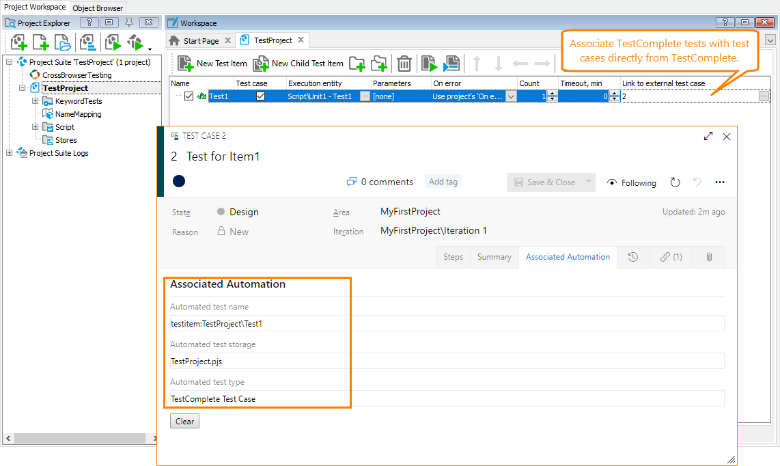This screenshot has height=466, width=780.
Task: Increase the Count value using the stepper
Action: [x=552, y=92]
